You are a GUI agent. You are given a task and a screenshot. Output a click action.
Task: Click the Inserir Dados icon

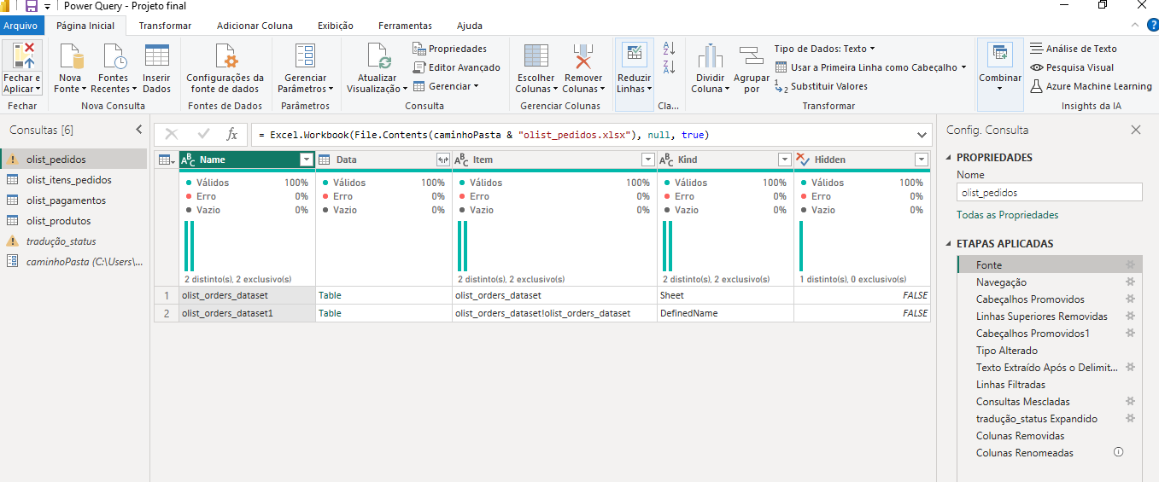156,56
